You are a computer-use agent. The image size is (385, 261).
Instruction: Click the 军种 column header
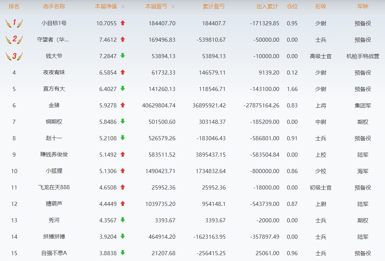tap(363, 6)
